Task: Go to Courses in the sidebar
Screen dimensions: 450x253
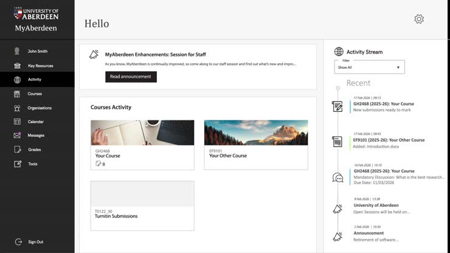Action: point(35,94)
